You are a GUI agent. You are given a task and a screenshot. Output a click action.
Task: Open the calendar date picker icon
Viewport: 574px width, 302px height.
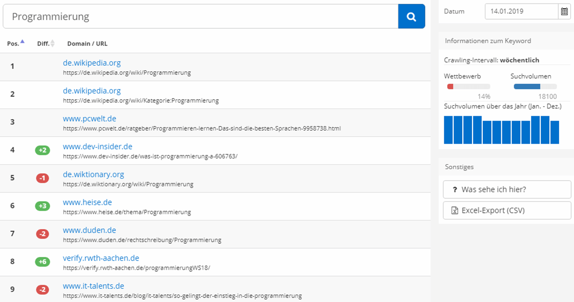(x=564, y=11)
